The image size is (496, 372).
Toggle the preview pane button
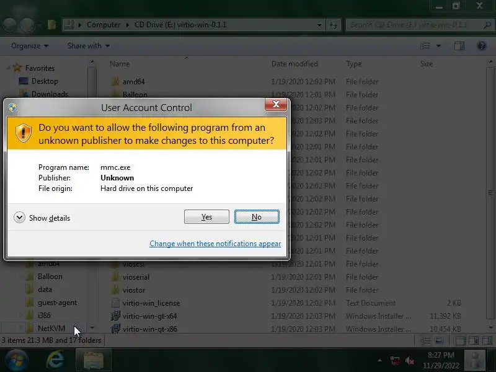(x=459, y=46)
